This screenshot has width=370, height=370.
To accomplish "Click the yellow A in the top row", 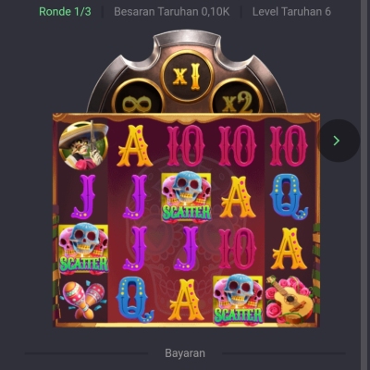I will pyautogui.click(x=135, y=146).
